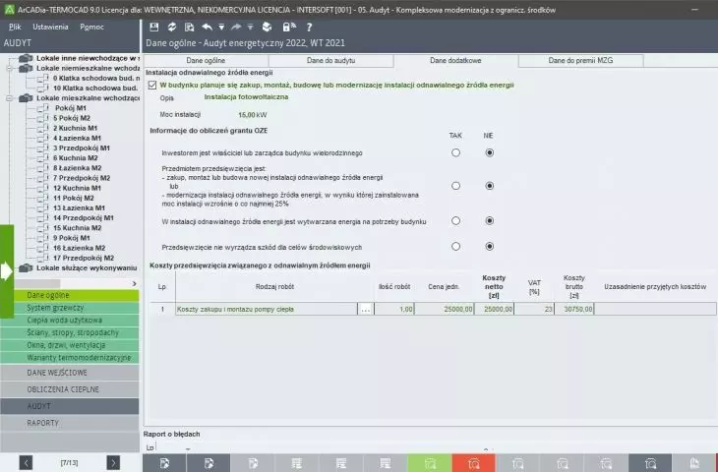This screenshot has height=472, width=718.
Task: Open the Plik menu
Action: coord(15,27)
